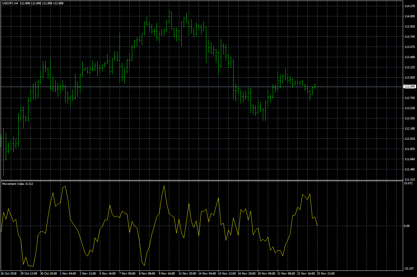Click the 113.575 price axis value

coord(409,47)
